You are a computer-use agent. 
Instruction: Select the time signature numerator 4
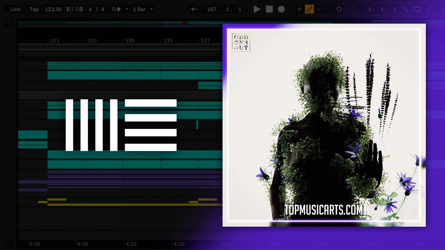[x=90, y=9]
